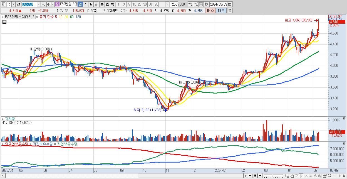Choose the 60 interval button
The height and width of the screenshot is (179, 347).
150,4
